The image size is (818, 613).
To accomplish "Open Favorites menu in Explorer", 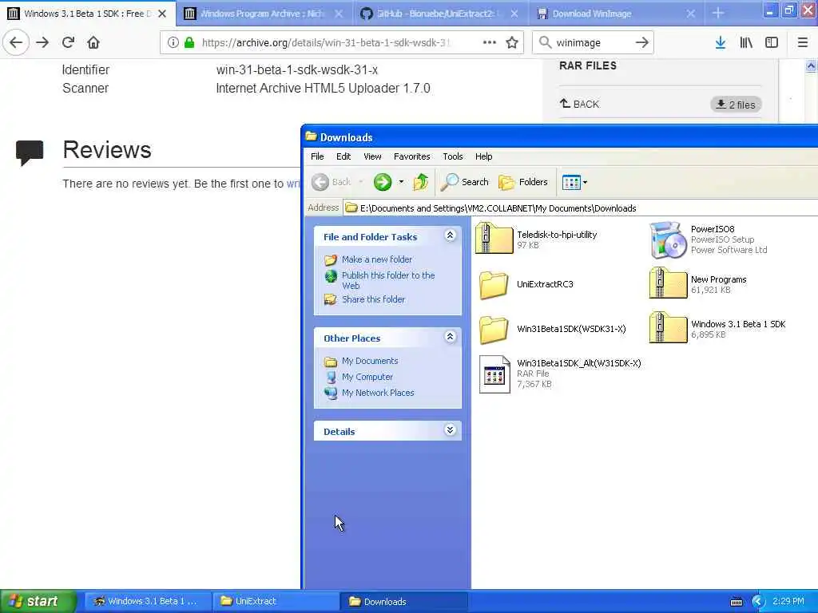I will click(x=411, y=156).
